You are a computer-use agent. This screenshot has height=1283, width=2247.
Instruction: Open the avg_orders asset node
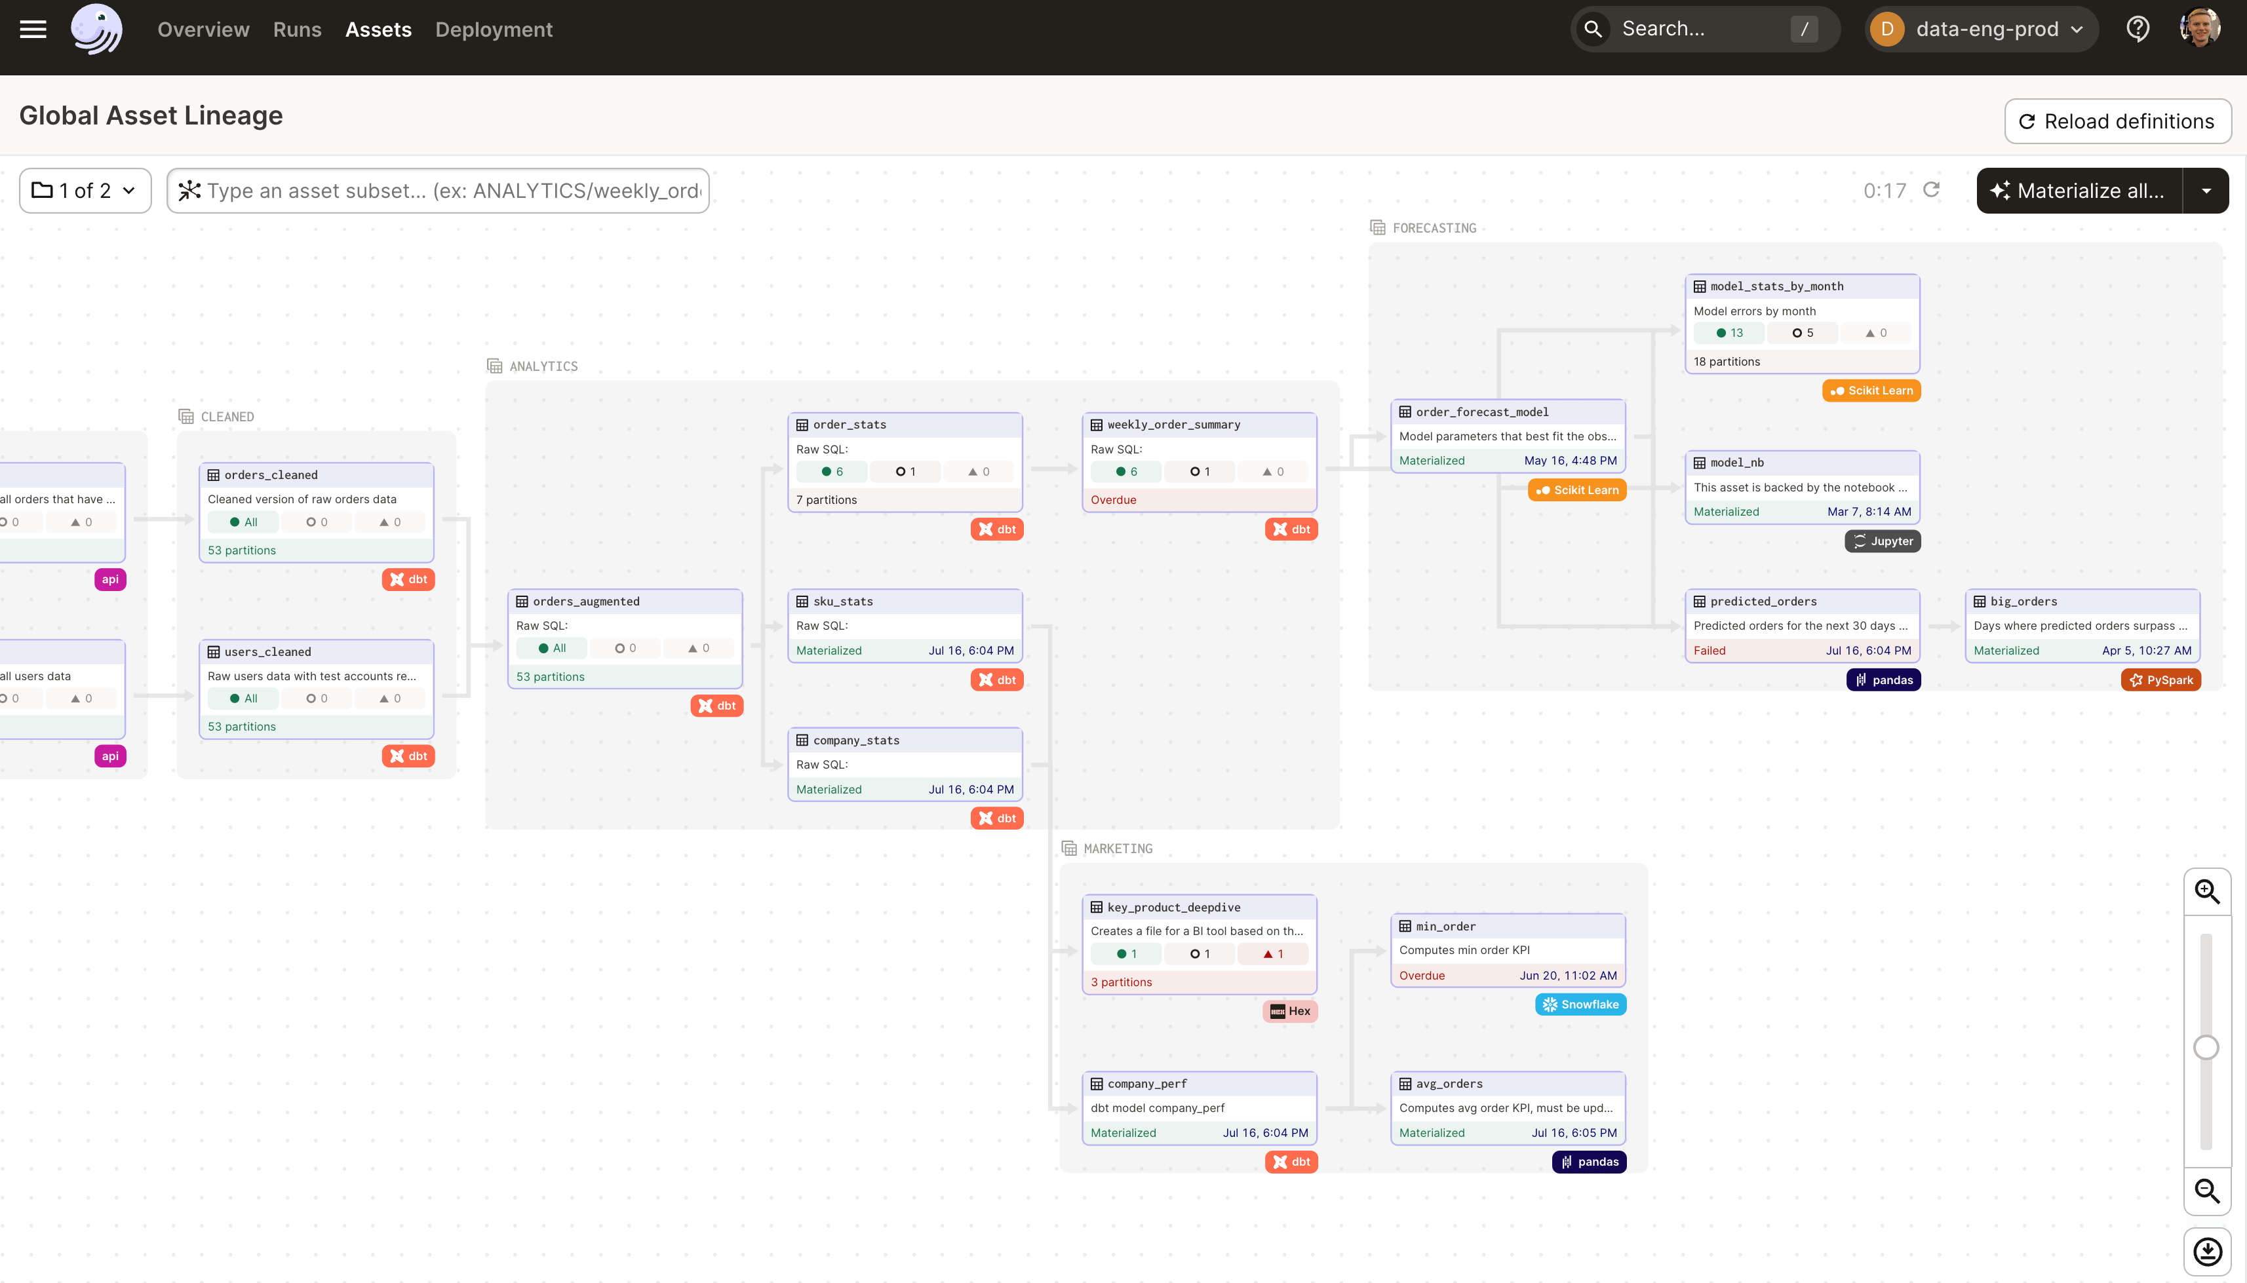(x=1508, y=1109)
